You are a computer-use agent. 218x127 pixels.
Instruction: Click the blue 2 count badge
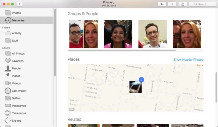142,80
